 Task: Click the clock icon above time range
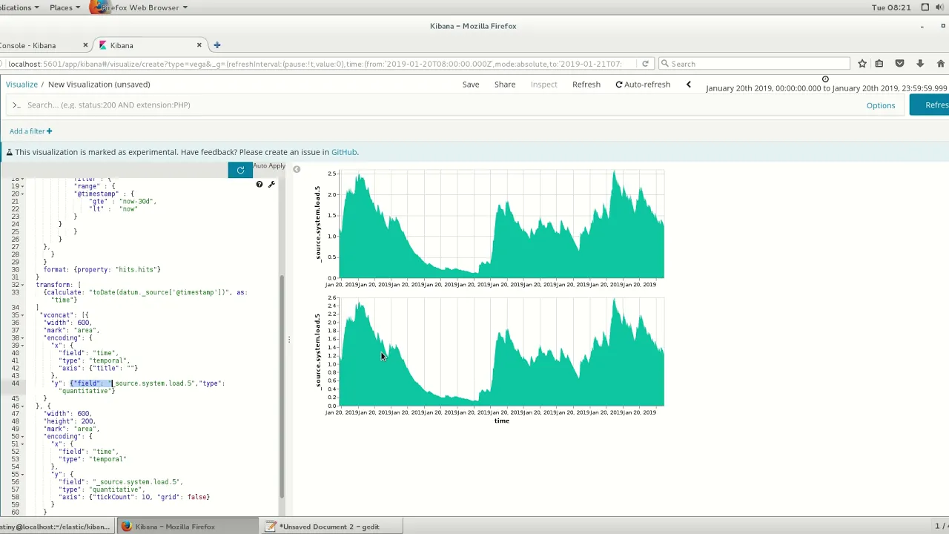825,79
